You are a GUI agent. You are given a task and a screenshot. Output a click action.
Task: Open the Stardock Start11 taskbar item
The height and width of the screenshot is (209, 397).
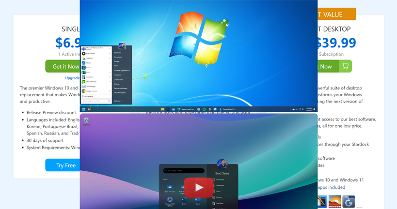click(x=227, y=109)
